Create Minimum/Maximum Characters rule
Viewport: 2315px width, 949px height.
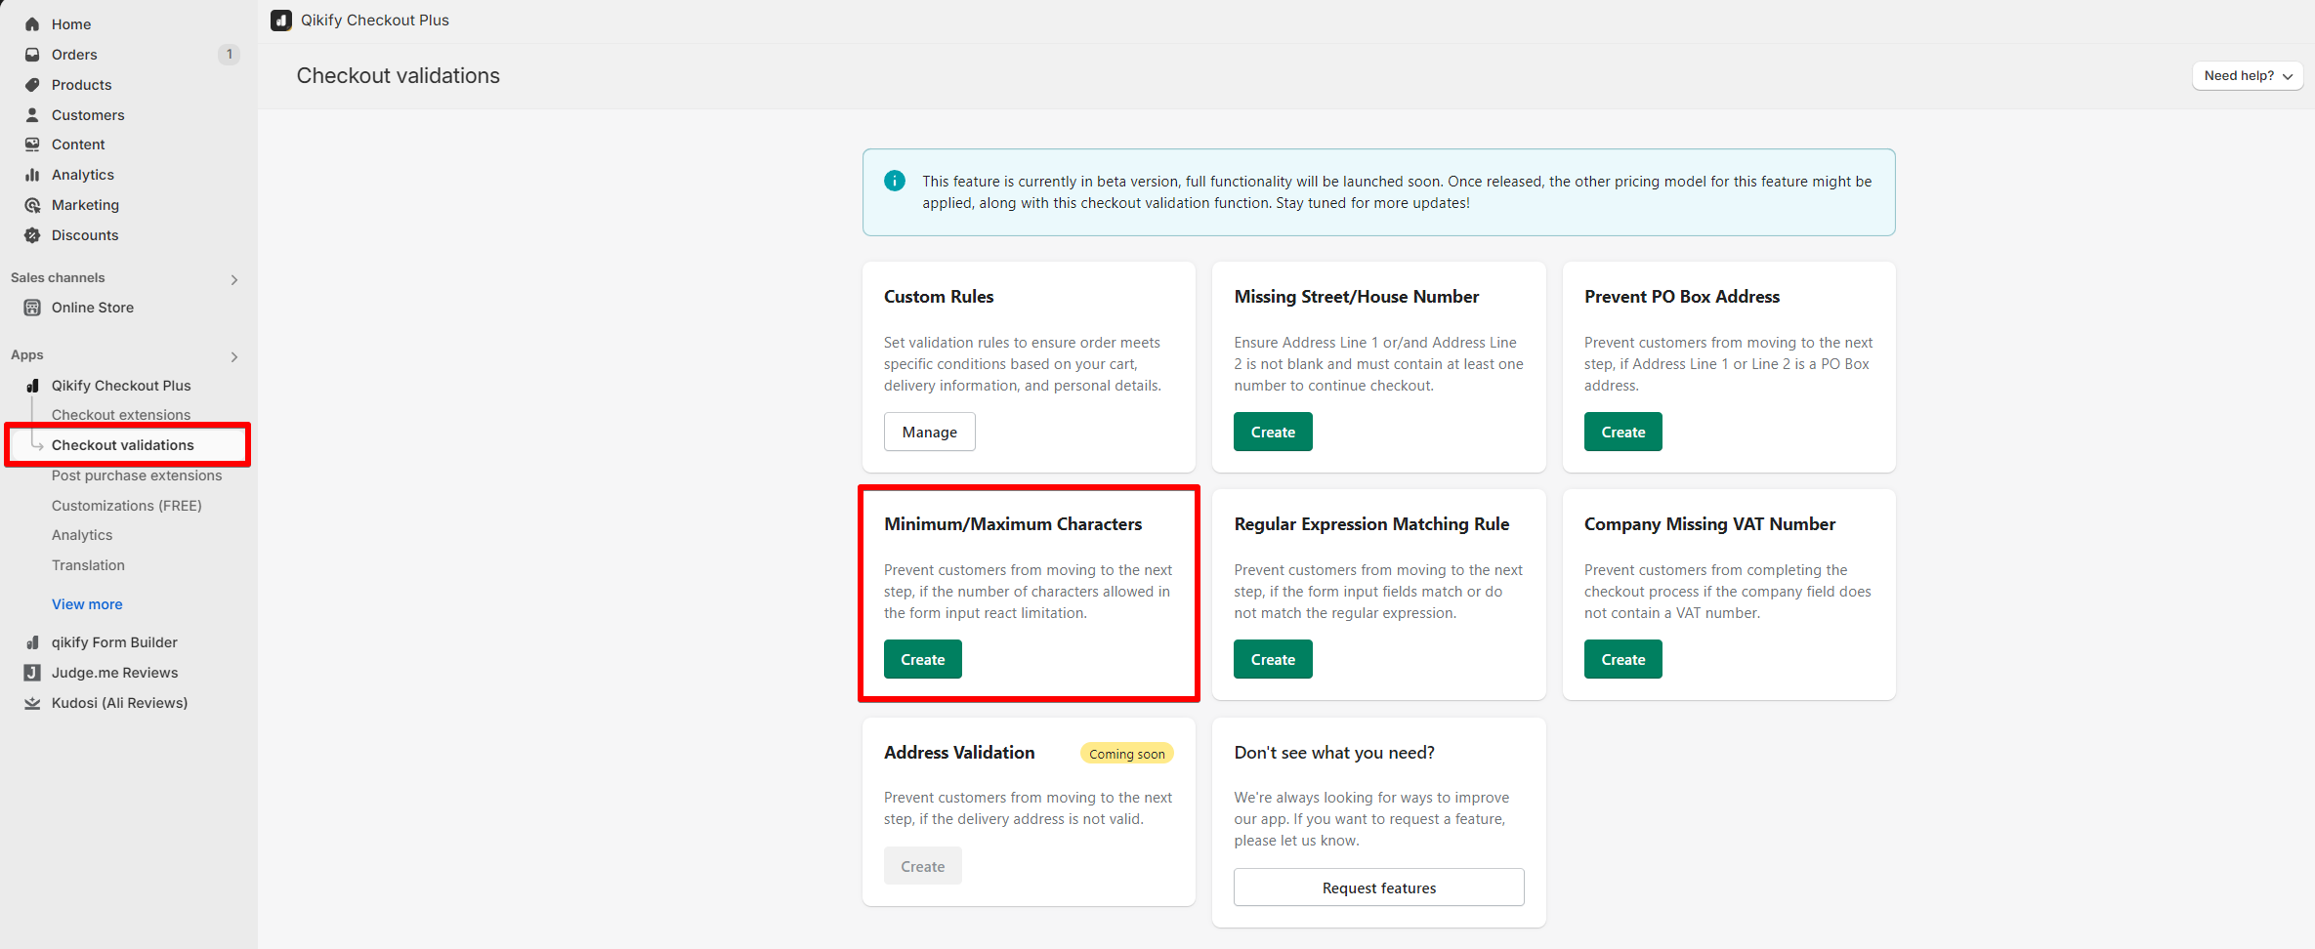tap(923, 659)
